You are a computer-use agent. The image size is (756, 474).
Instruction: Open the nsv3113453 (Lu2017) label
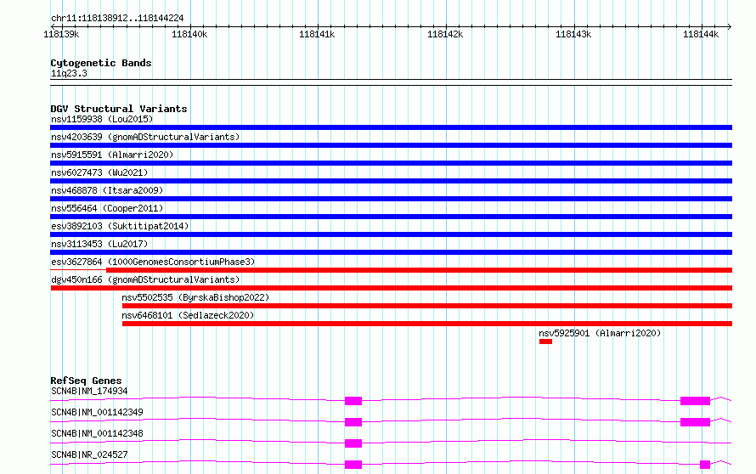coord(99,244)
